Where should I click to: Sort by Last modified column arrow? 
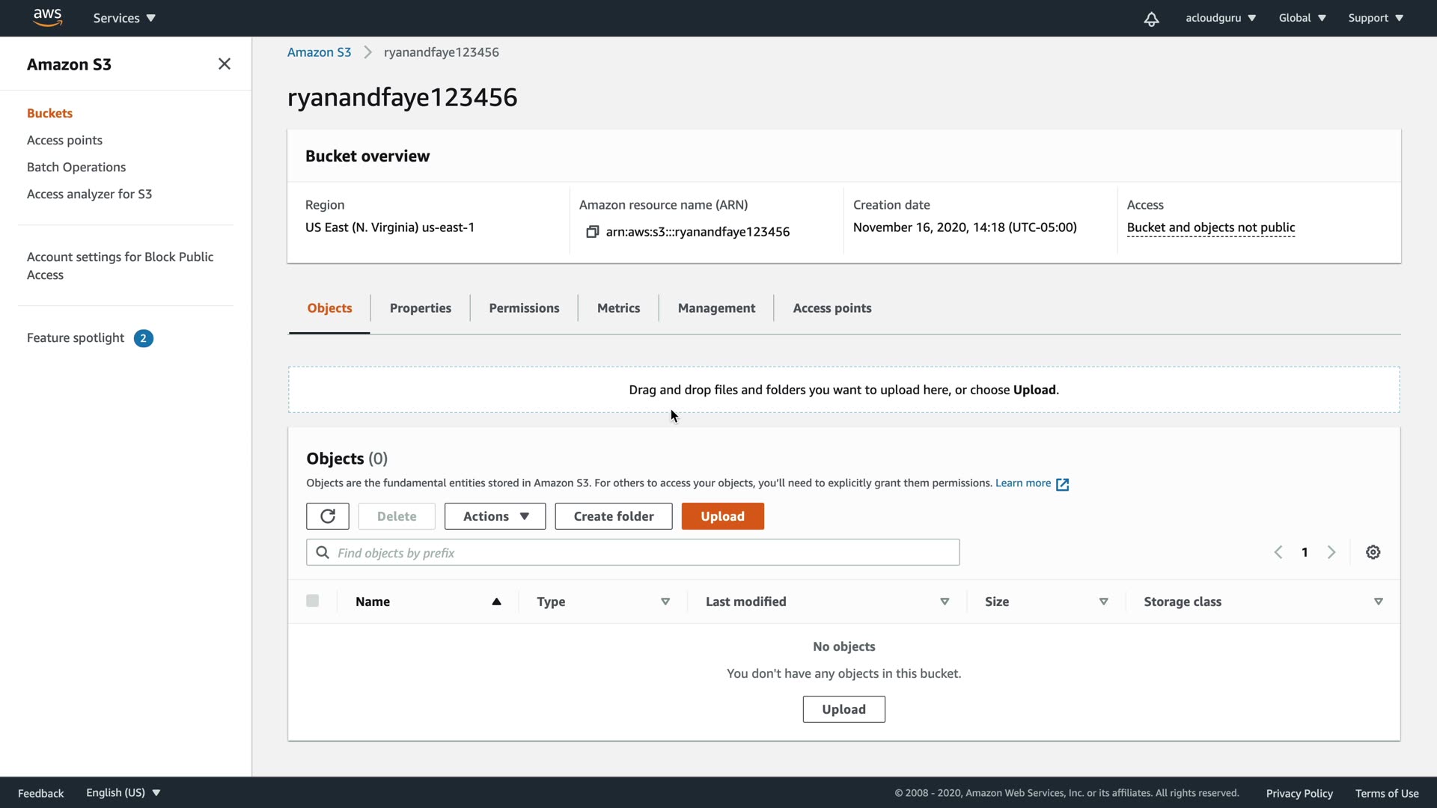point(945,602)
